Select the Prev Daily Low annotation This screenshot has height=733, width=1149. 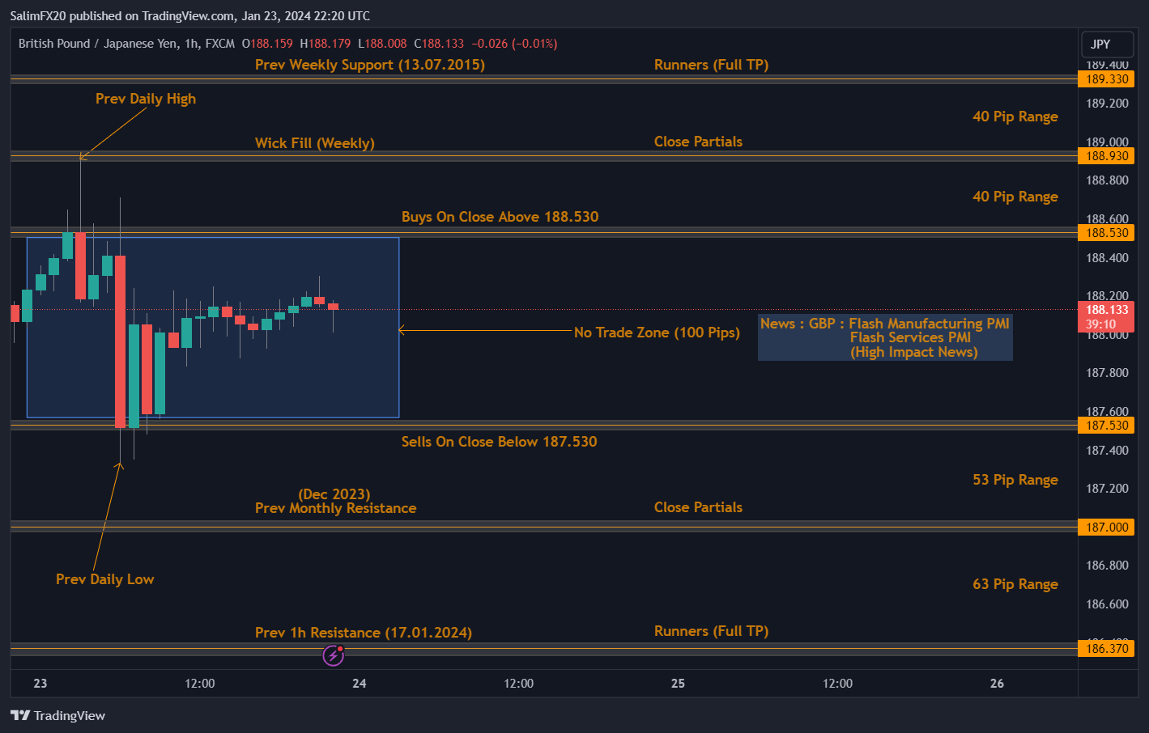104,579
